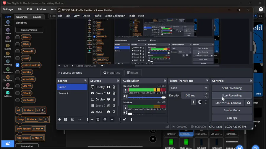Open AI Max dropdown in set block
266x149 pixels.
click(29, 110)
